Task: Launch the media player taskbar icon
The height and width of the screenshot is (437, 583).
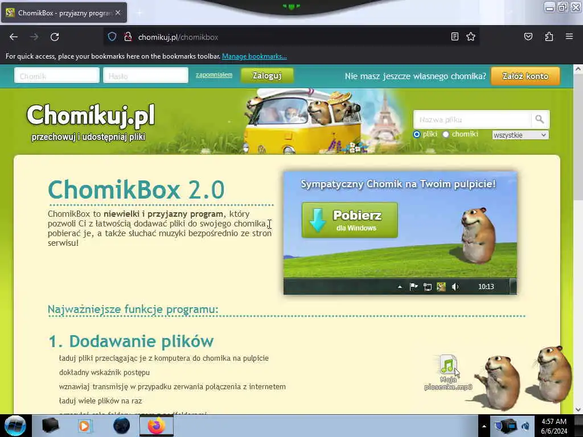Action: click(x=84, y=426)
